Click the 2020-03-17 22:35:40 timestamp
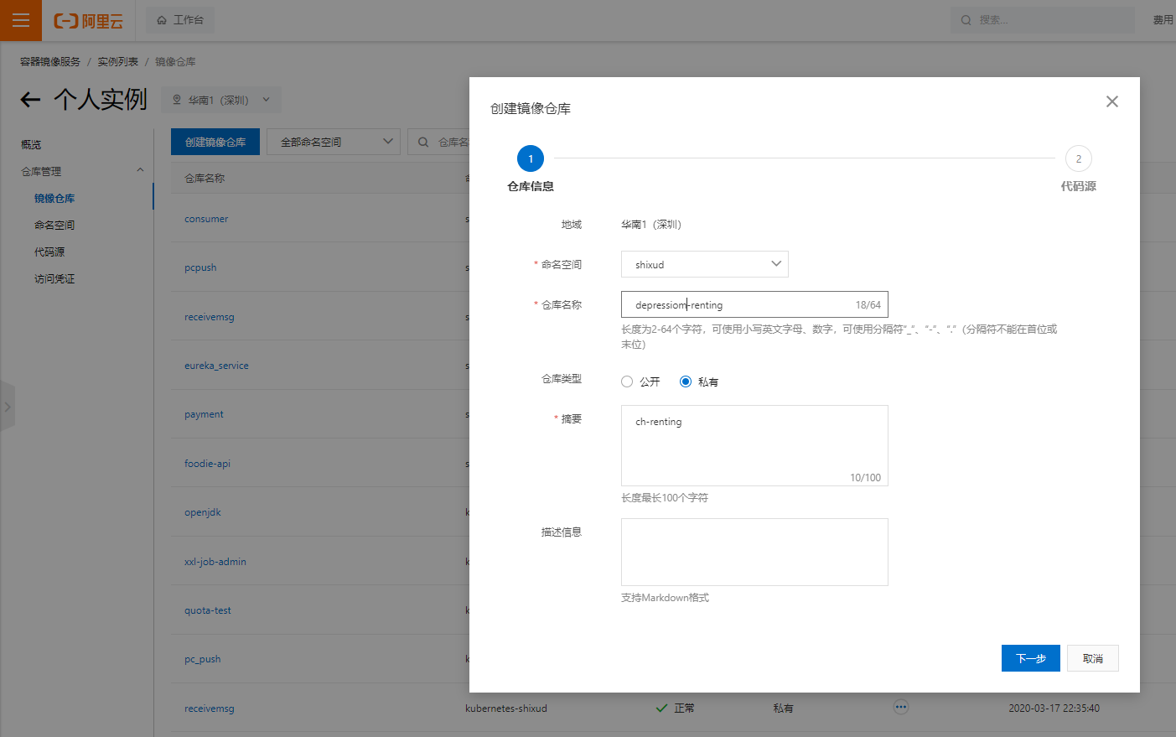This screenshot has width=1176, height=737. click(1054, 708)
